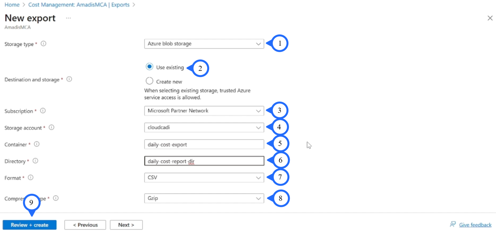Click the Next button
The height and width of the screenshot is (232, 496).
tap(126, 225)
